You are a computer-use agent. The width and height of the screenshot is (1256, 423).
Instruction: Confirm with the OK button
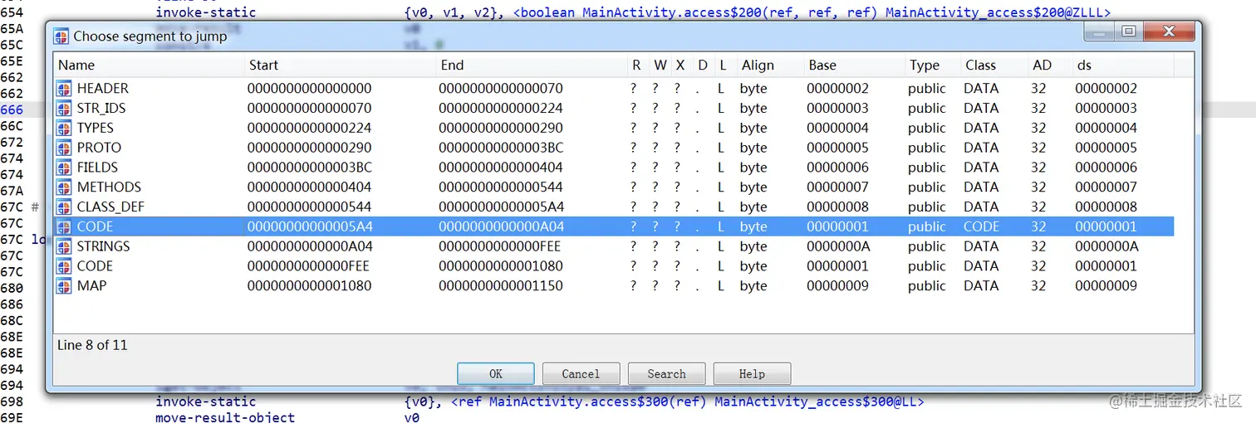pyautogui.click(x=496, y=374)
